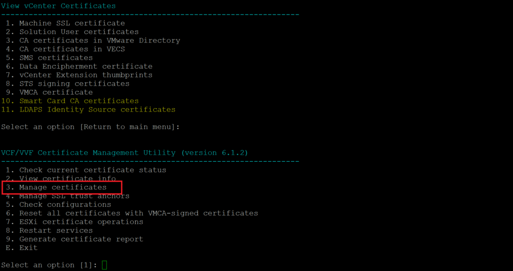Choose CA certificates in VMware Directory
The width and height of the screenshot is (513, 271).
(93, 41)
